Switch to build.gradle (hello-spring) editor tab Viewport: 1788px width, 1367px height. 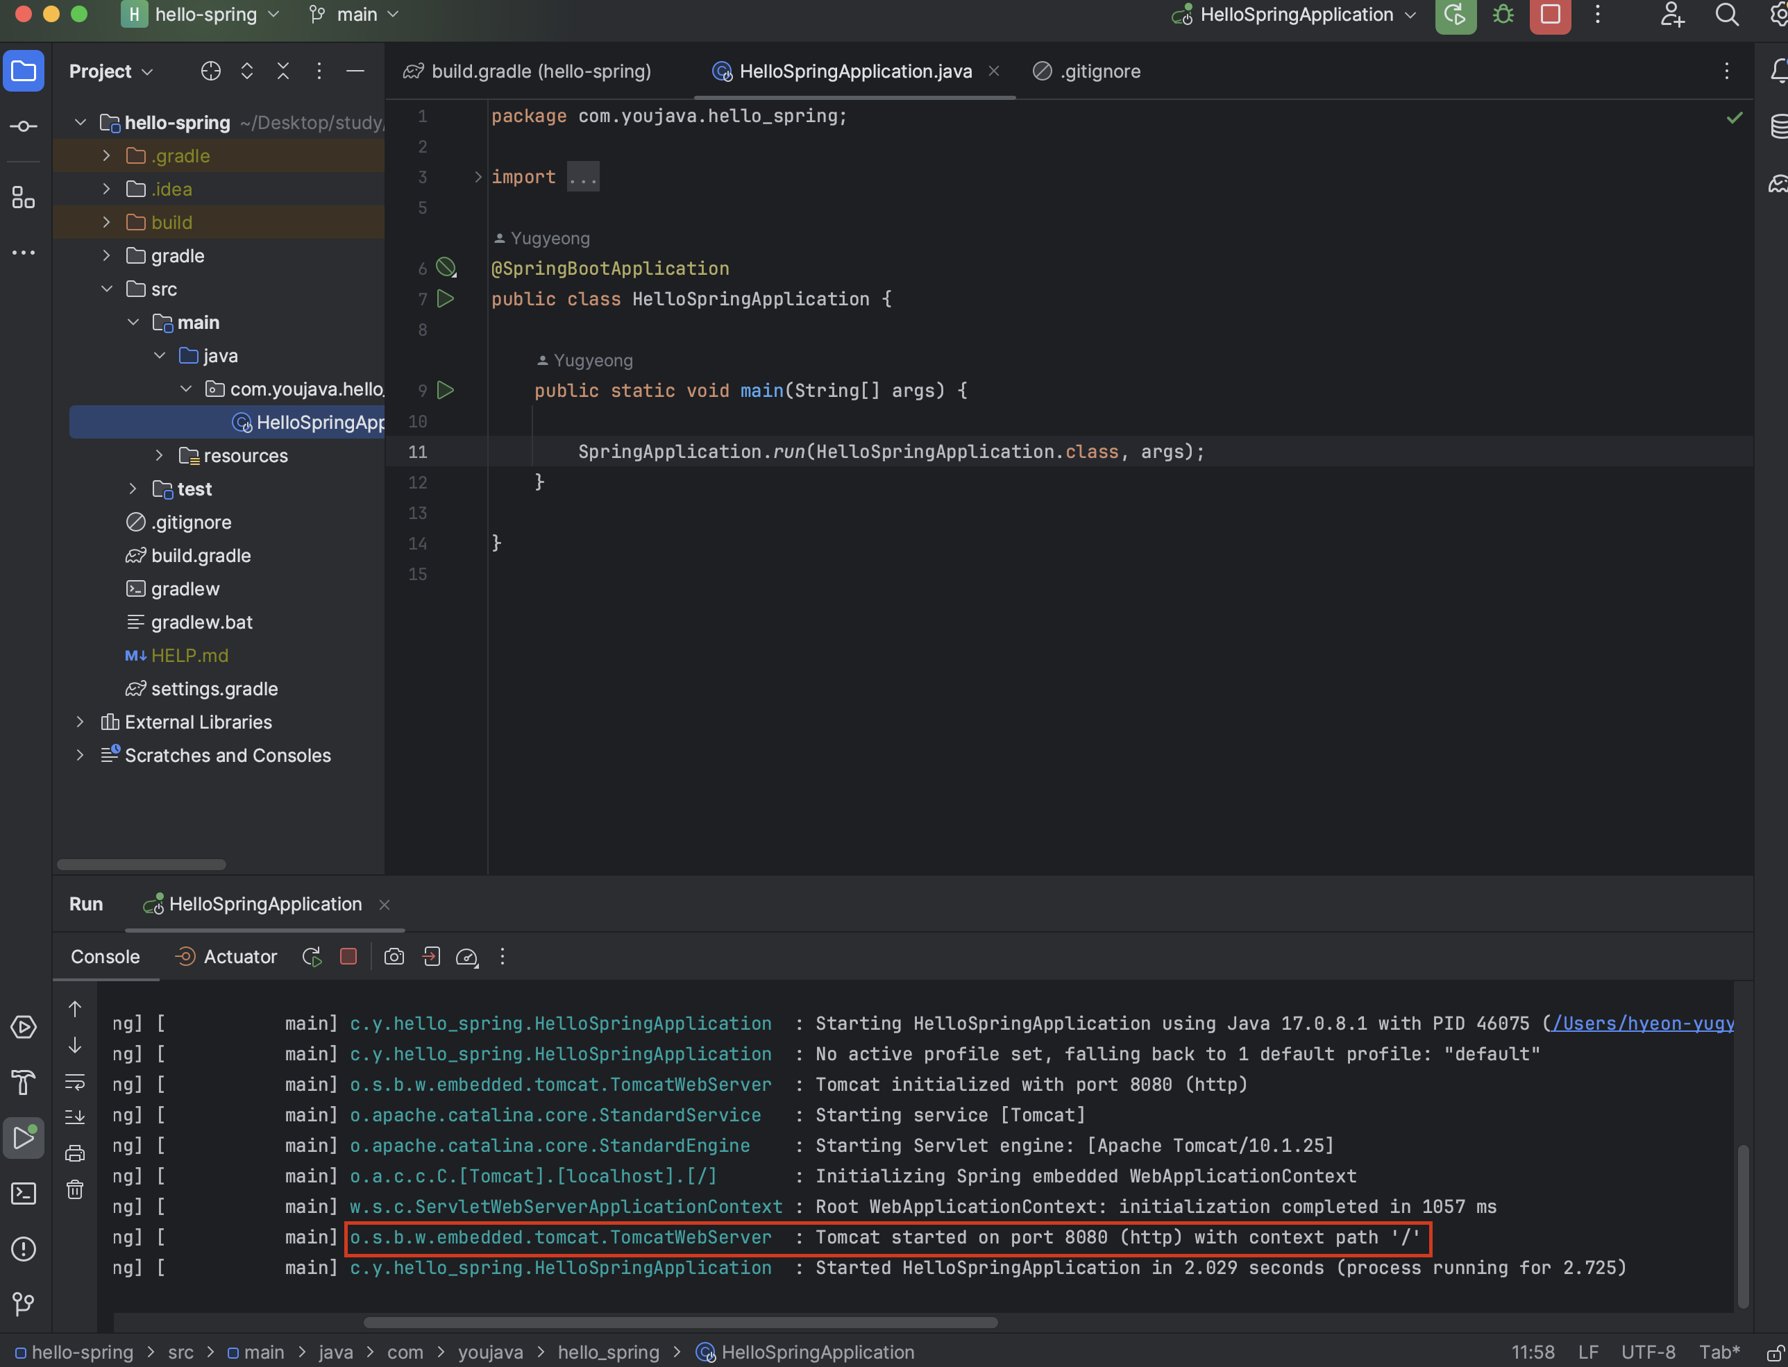point(539,71)
